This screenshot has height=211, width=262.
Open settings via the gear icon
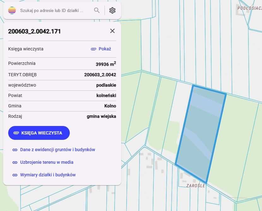tap(112, 10)
